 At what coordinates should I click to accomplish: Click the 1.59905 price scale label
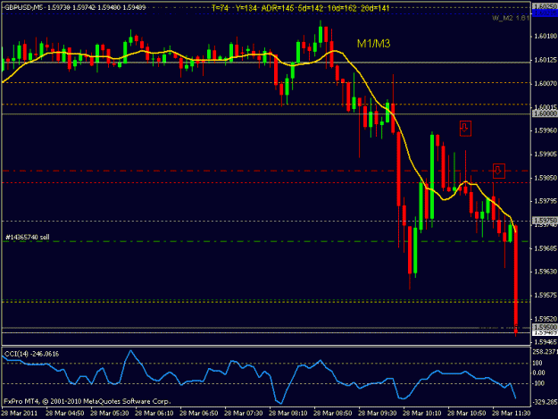click(x=546, y=155)
